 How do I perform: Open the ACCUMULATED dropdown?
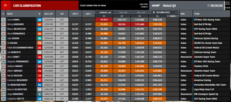click(164, 12)
